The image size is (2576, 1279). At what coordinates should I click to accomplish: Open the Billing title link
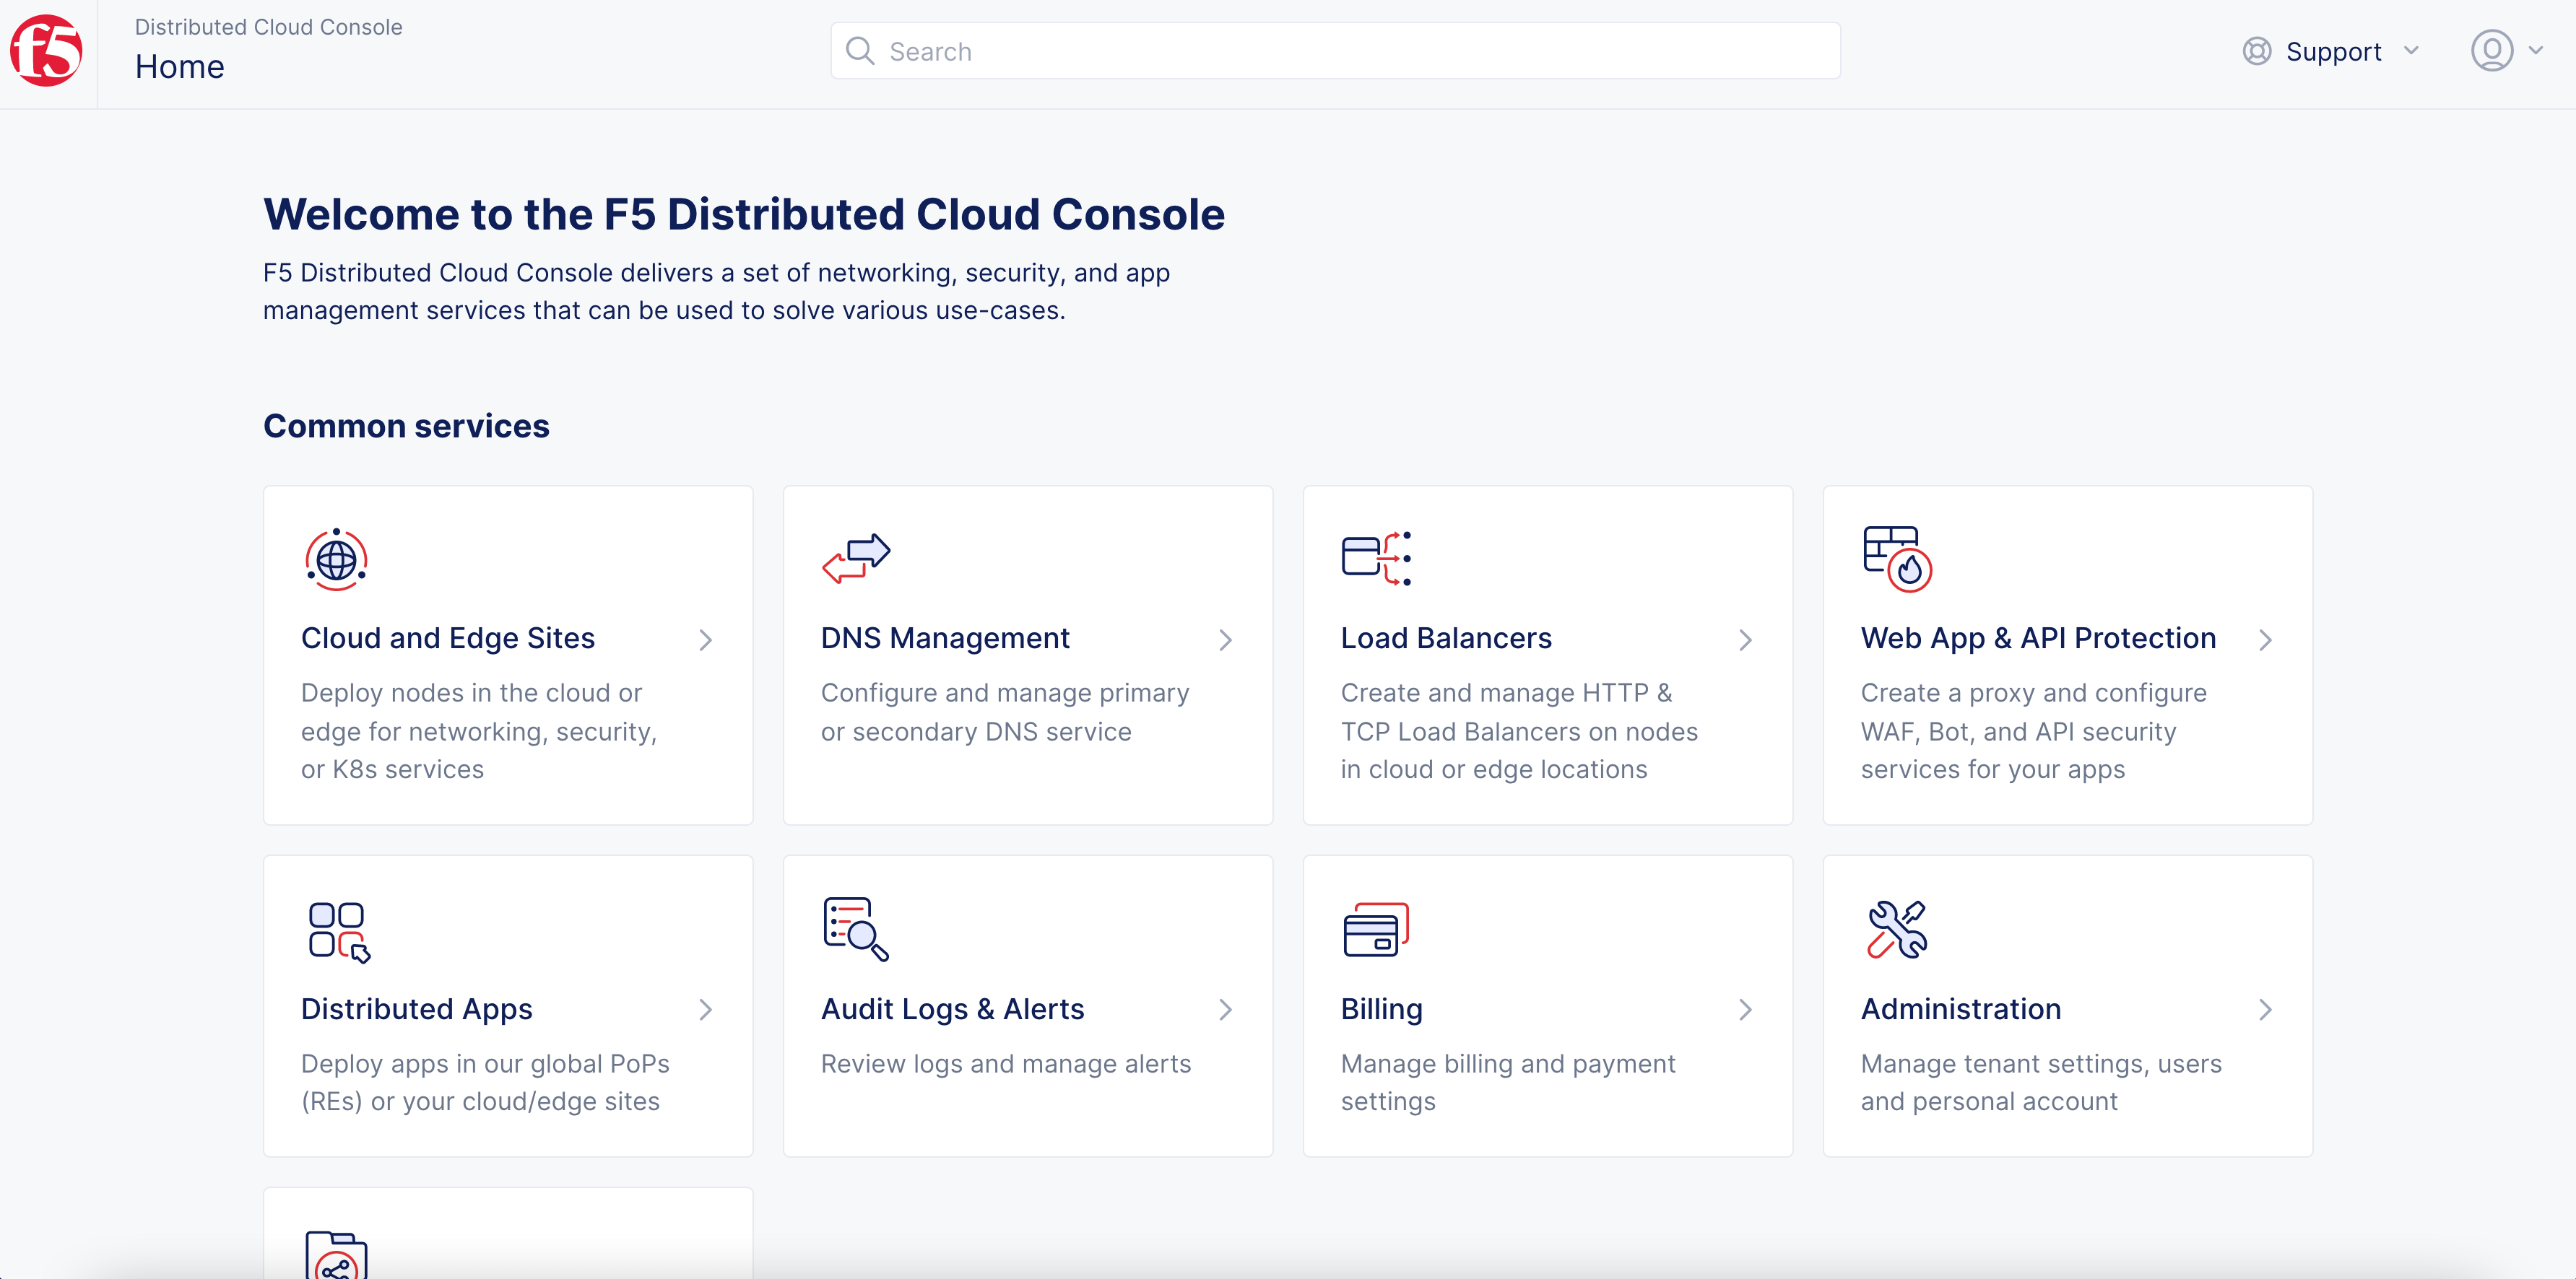1382,1009
